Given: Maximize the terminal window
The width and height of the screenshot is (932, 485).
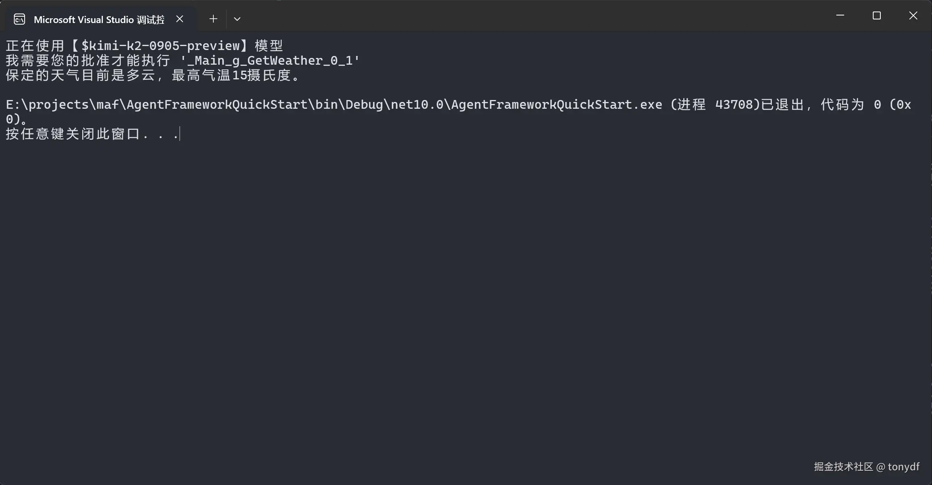Looking at the screenshot, I should point(876,15).
